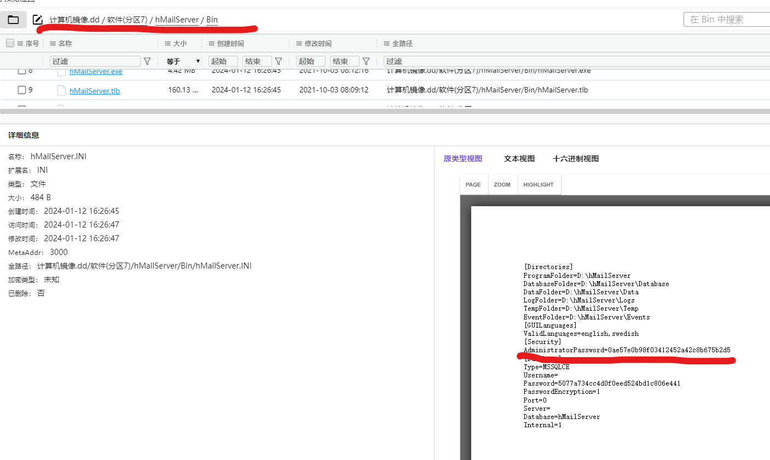The width and height of the screenshot is (770, 460).
Task: Tick the checkbox for row 9
Action: point(22,90)
